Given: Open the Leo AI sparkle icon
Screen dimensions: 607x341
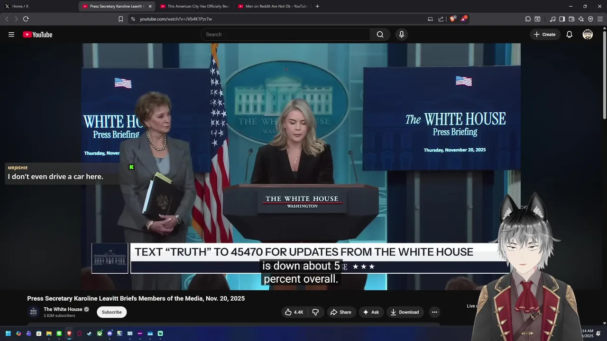Looking at the screenshot, I should 581,19.
